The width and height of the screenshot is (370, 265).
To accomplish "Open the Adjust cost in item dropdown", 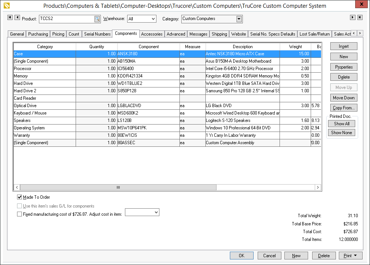I will pos(156,212).
